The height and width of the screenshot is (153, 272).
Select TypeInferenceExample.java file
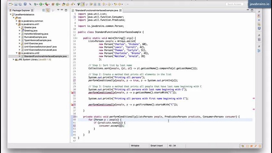[x=38, y=40]
